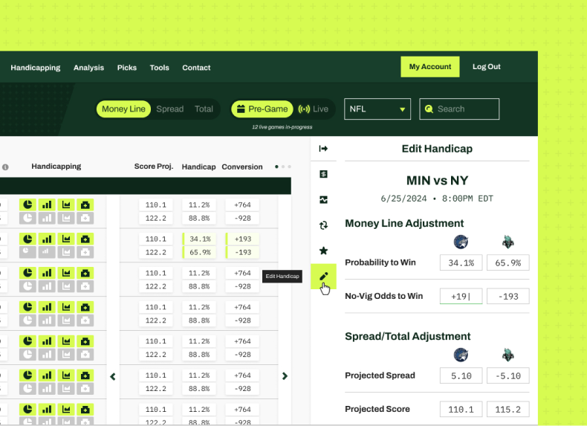The width and height of the screenshot is (587, 426).
Task: Click the right chevron in the table
Action: (x=285, y=375)
